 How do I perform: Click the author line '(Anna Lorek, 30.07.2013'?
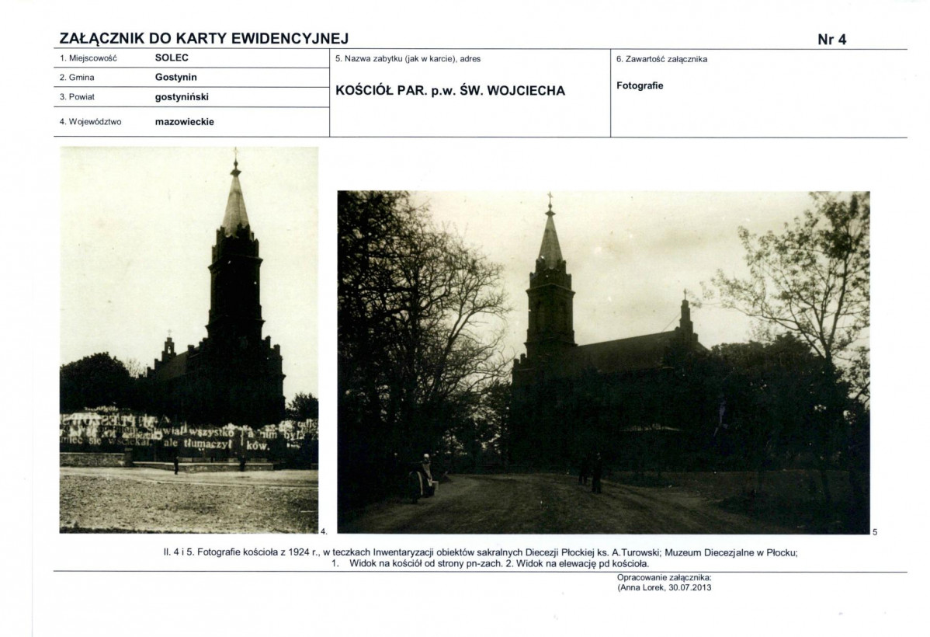point(664,588)
